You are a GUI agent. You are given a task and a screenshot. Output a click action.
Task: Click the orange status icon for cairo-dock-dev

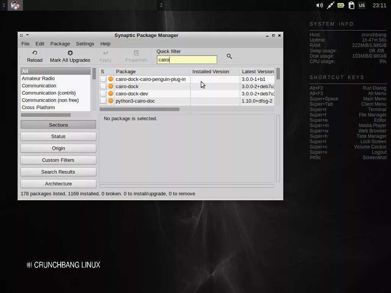coord(111,93)
